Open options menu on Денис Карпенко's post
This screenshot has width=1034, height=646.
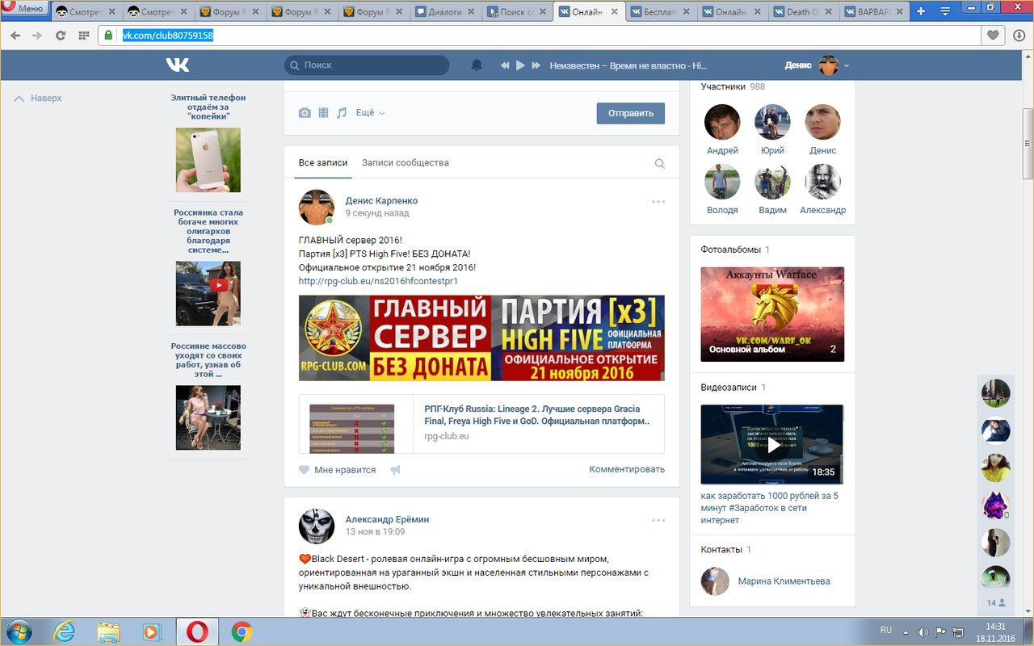(658, 202)
